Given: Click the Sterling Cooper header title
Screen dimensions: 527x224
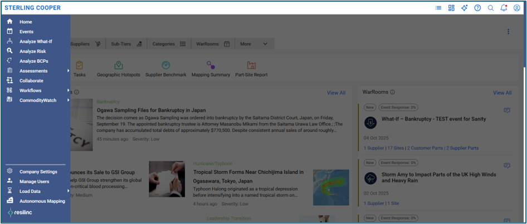Looking at the screenshot, I should (x=33, y=8).
